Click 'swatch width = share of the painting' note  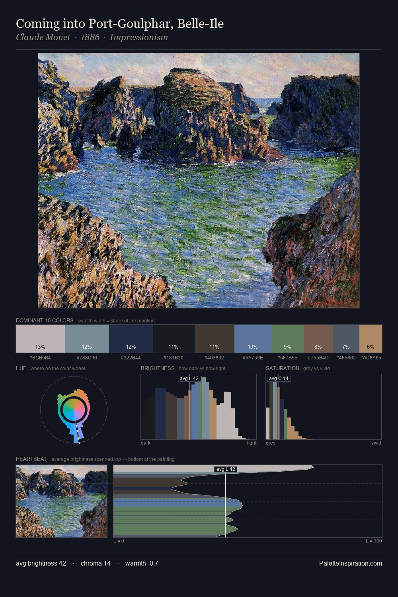coord(116,321)
